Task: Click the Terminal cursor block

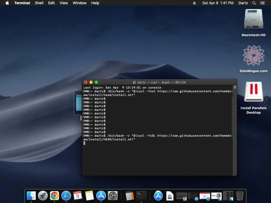Action: (84, 143)
